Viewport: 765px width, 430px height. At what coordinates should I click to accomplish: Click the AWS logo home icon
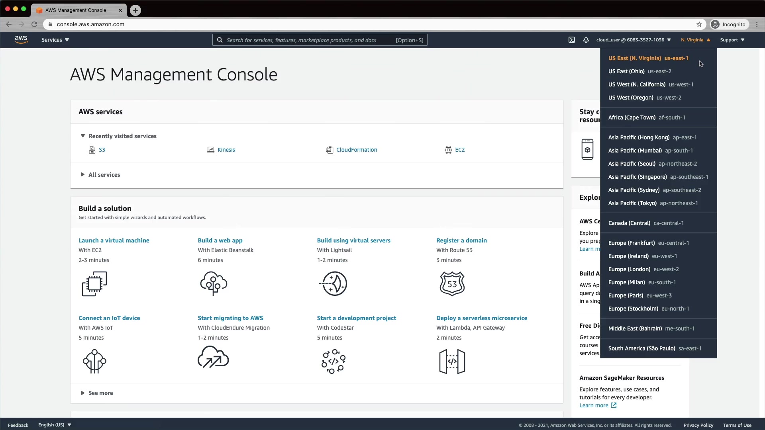tap(21, 40)
